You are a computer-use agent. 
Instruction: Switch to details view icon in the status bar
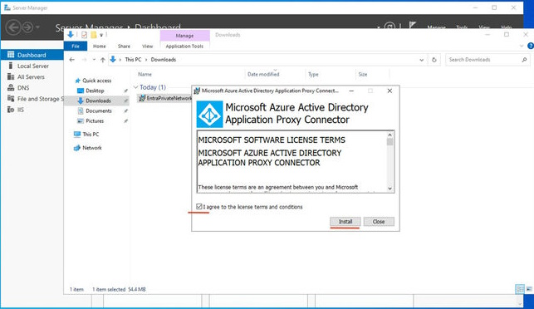pos(520,289)
